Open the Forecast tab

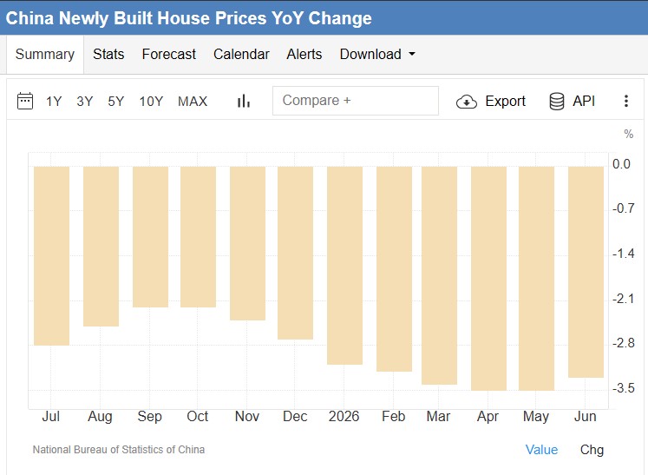(x=168, y=54)
